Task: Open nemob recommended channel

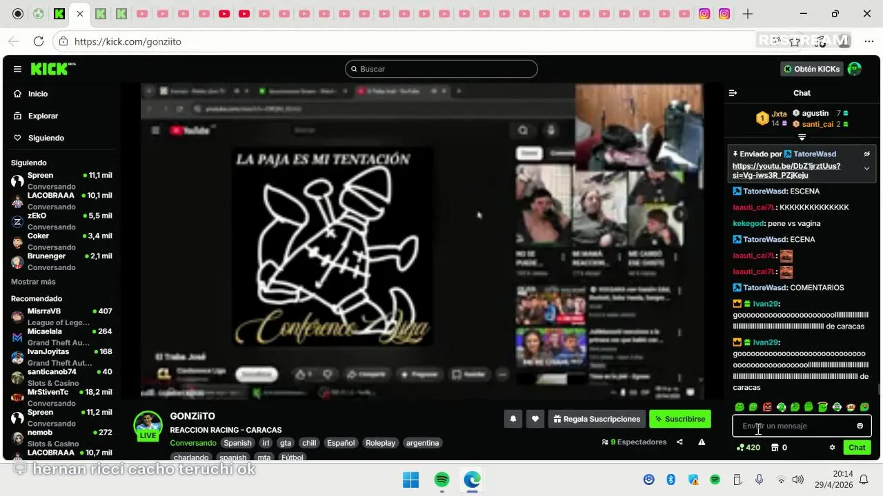Action: tap(61, 437)
